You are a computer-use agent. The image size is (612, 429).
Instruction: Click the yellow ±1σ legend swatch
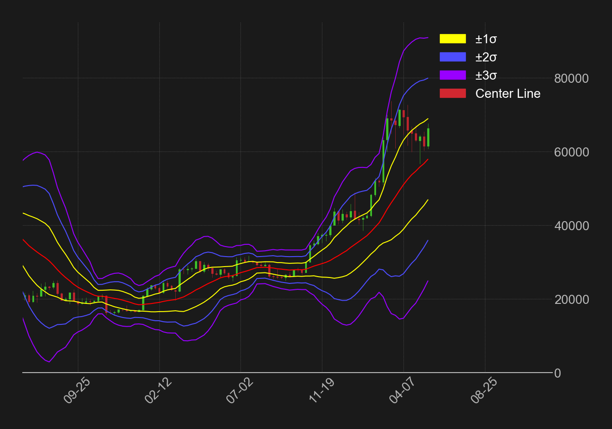(x=453, y=39)
